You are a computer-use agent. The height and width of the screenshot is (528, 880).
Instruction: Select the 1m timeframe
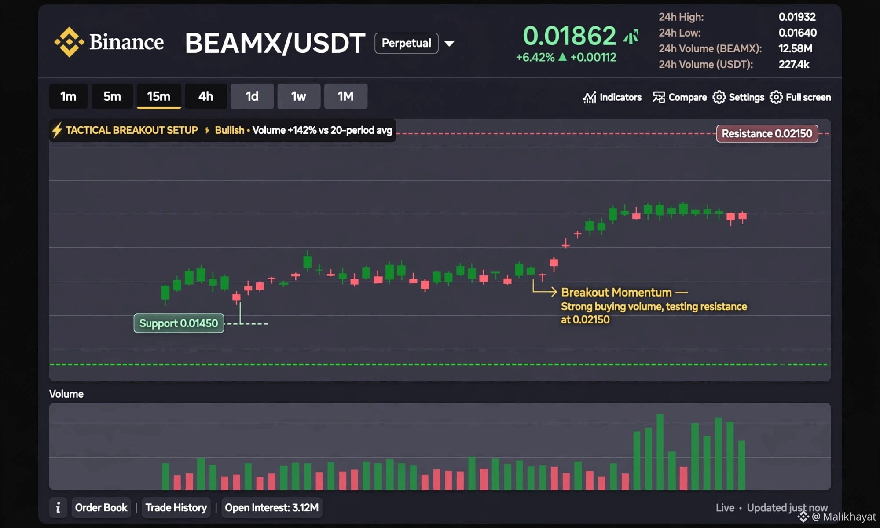coord(68,96)
